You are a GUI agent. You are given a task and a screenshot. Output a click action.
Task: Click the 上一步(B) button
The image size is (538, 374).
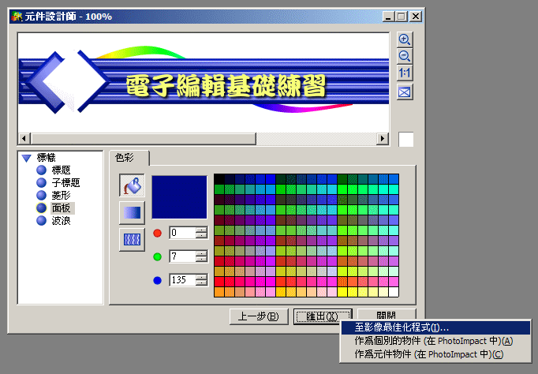(x=259, y=316)
